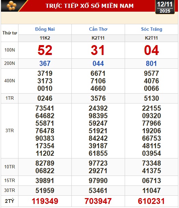
Task: Select the 200N prize row label
Action: pos(10,63)
